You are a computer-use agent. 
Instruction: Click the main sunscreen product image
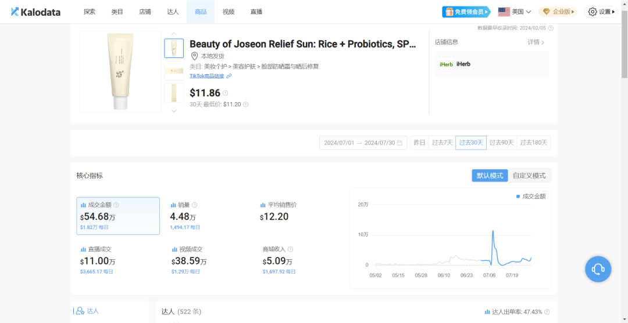click(x=120, y=71)
